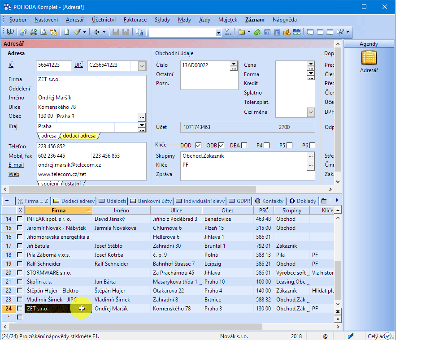Viewport: 426px width, 340px height.
Task: Open the Účetnictví menu
Action: click(x=104, y=20)
